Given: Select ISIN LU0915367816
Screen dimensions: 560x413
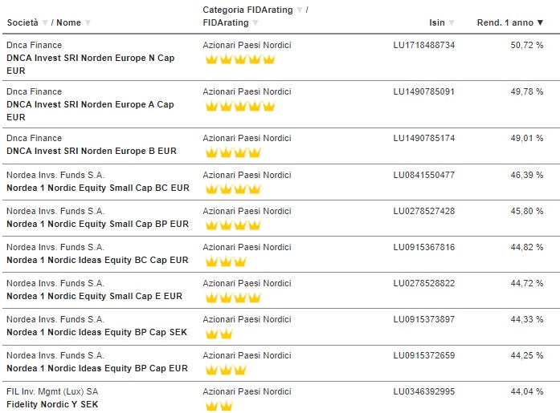Looking at the screenshot, I should pos(424,247).
